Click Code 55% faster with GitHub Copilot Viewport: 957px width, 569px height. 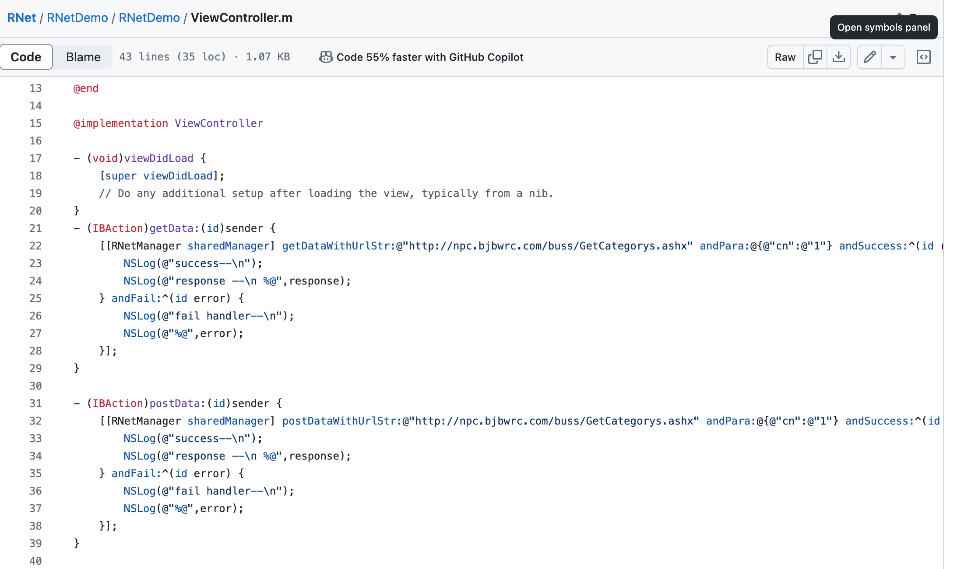429,57
